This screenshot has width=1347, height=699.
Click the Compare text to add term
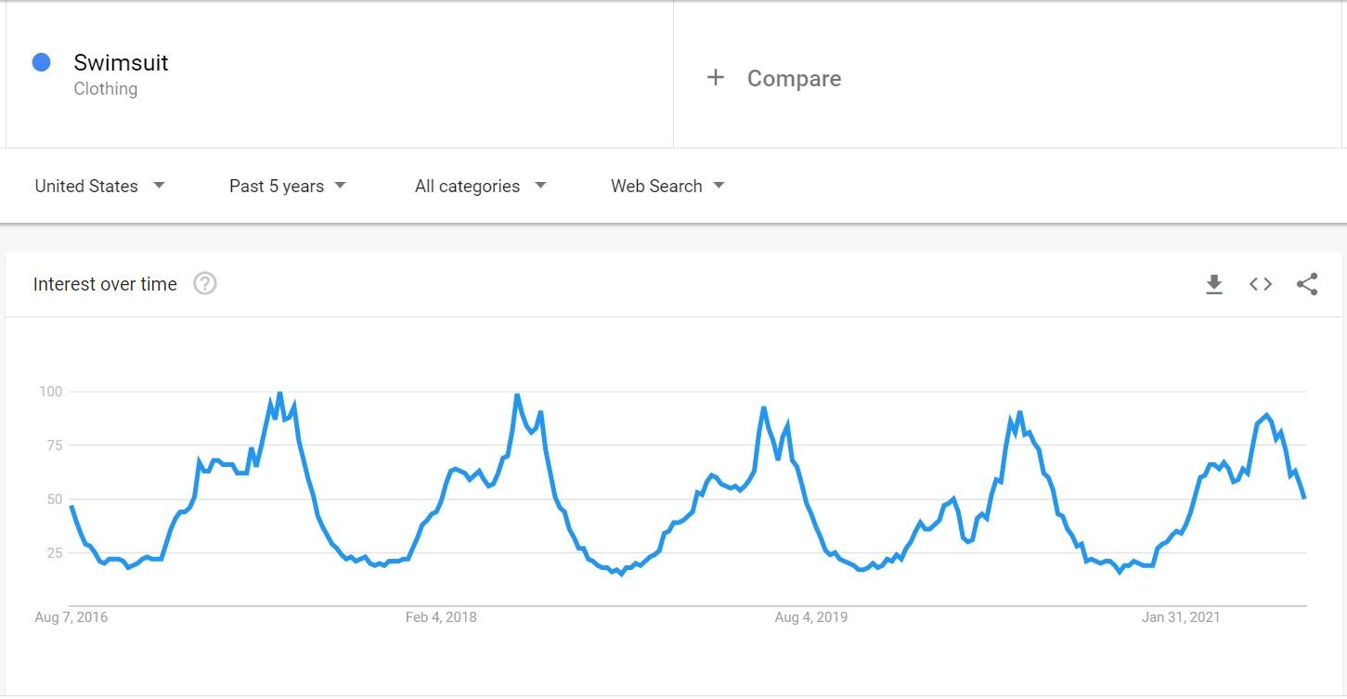[x=794, y=79]
